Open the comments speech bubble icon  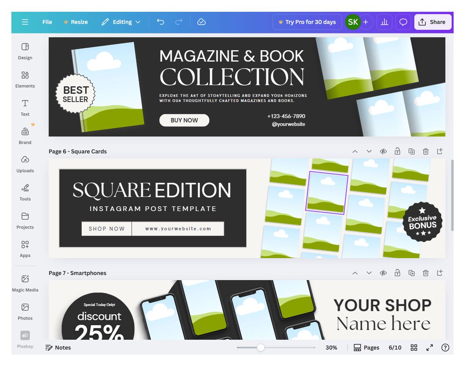click(x=403, y=22)
